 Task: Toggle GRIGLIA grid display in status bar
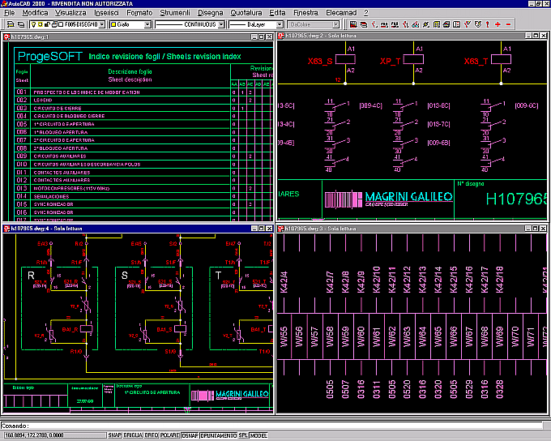[133, 435]
